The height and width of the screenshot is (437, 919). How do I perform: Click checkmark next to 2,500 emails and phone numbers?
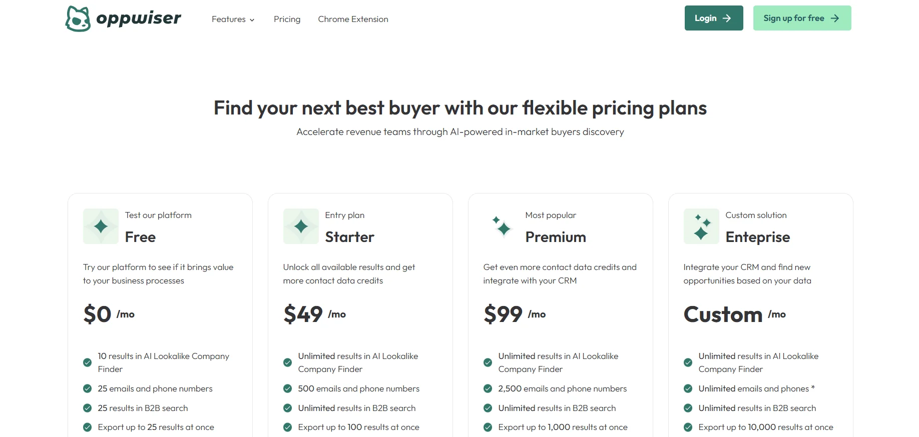[x=488, y=388]
